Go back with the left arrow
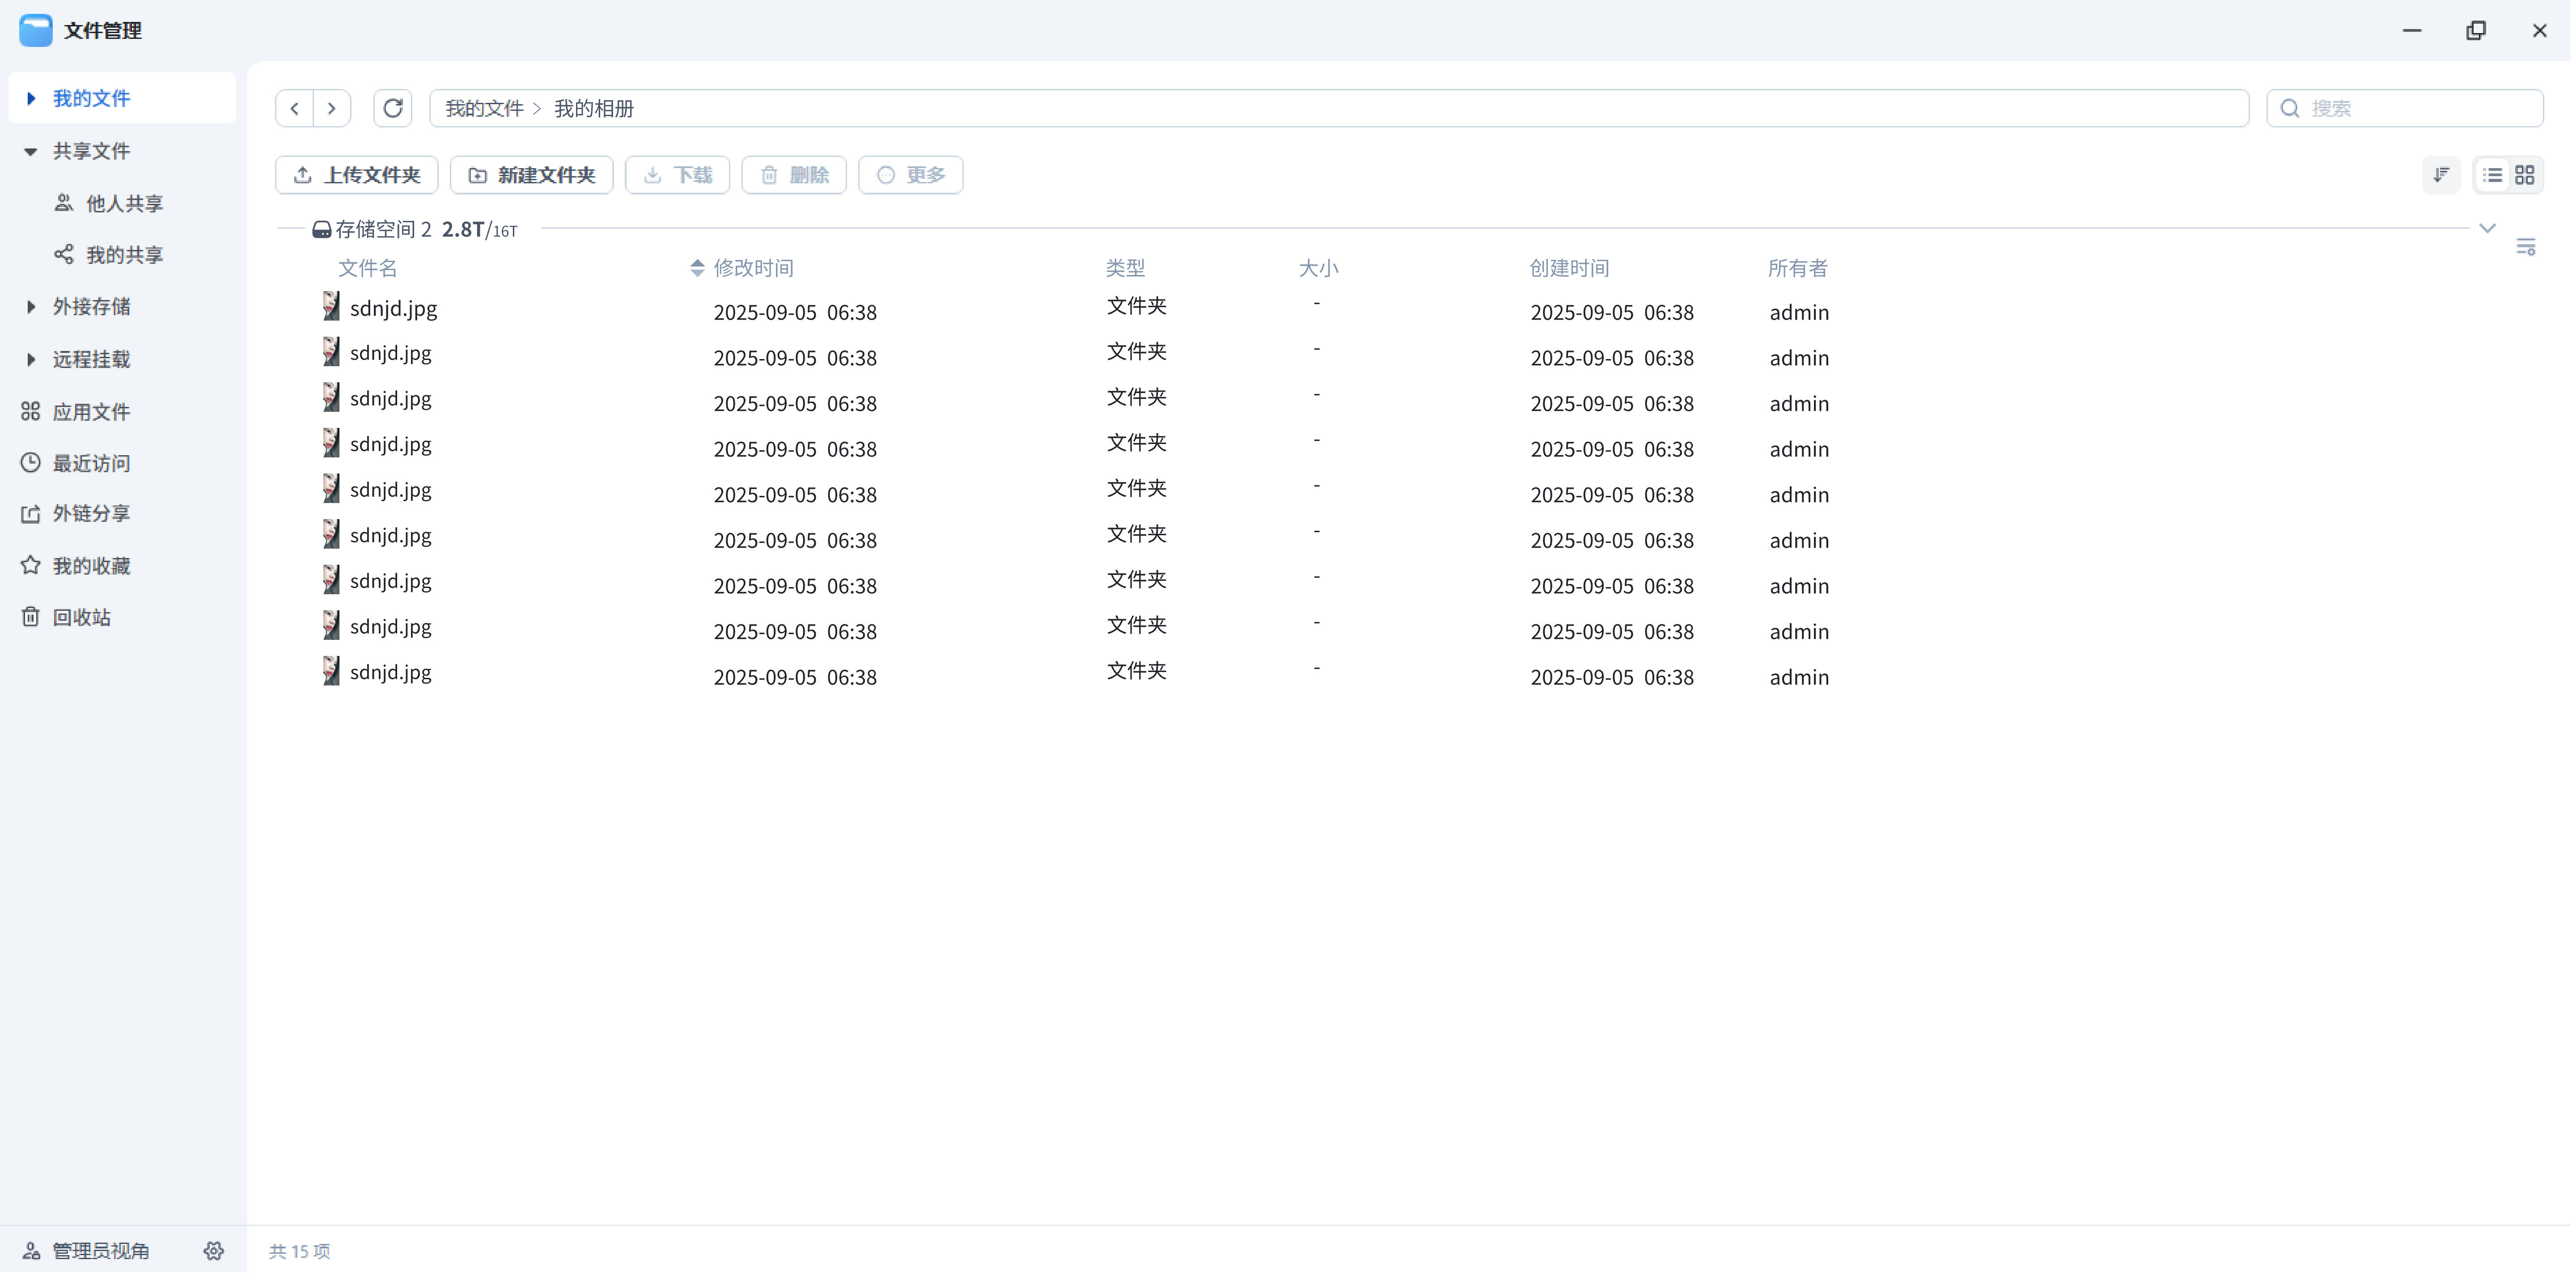The width and height of the screenshot is (2576, 1273). [295, 108]
